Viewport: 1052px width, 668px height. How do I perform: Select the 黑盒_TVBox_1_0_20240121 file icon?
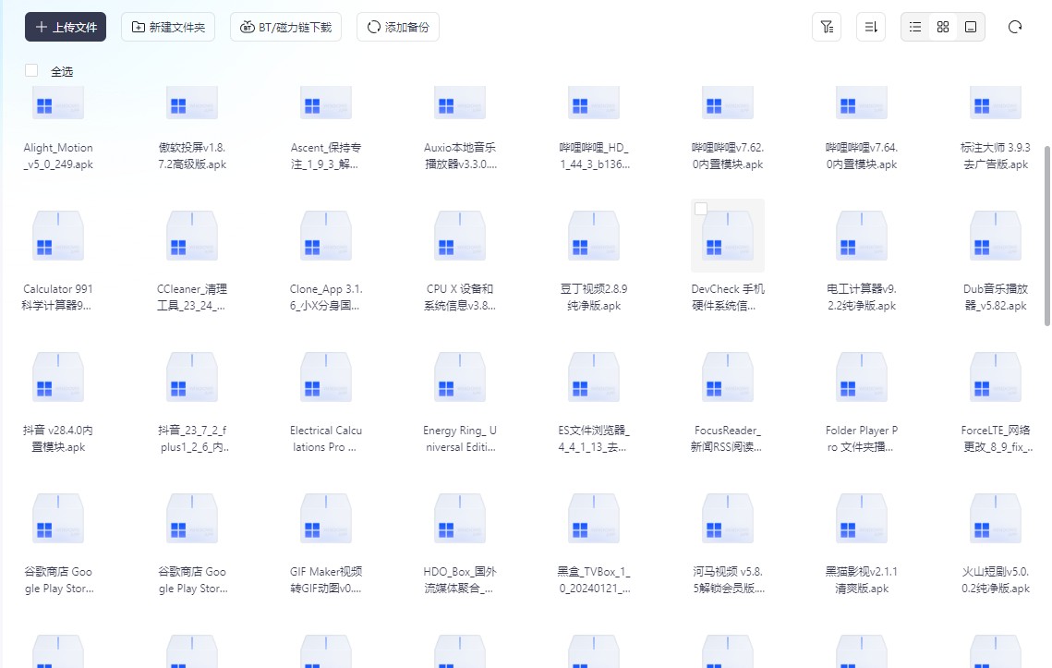click(x=594, y=519)
